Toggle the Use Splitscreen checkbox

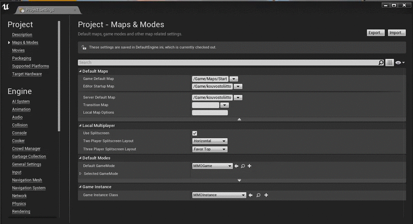click(195, 133)
